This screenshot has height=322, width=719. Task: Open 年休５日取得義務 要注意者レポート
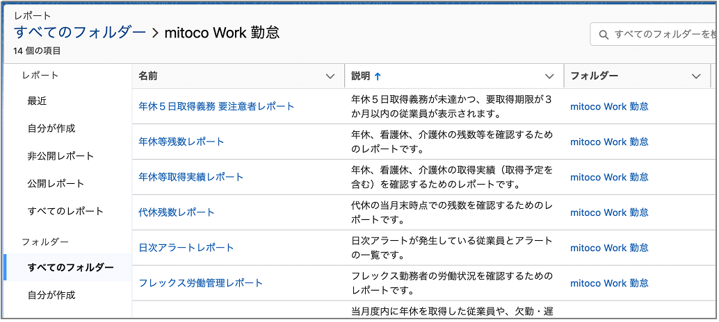click(216, 106)
